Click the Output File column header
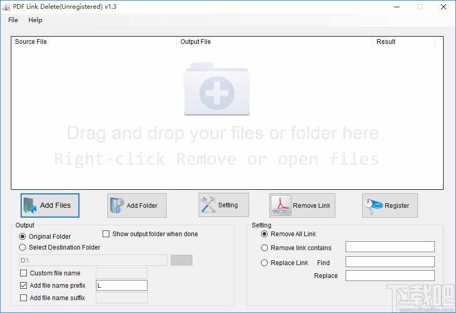This screenshot has width=456, height=313. tap(274, 42)
